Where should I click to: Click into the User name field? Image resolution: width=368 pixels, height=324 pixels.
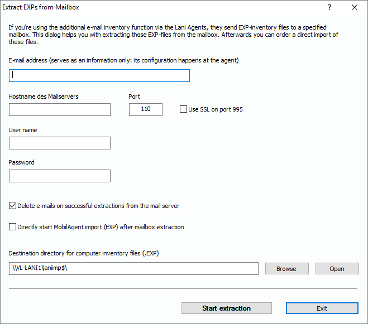[60, 143]
